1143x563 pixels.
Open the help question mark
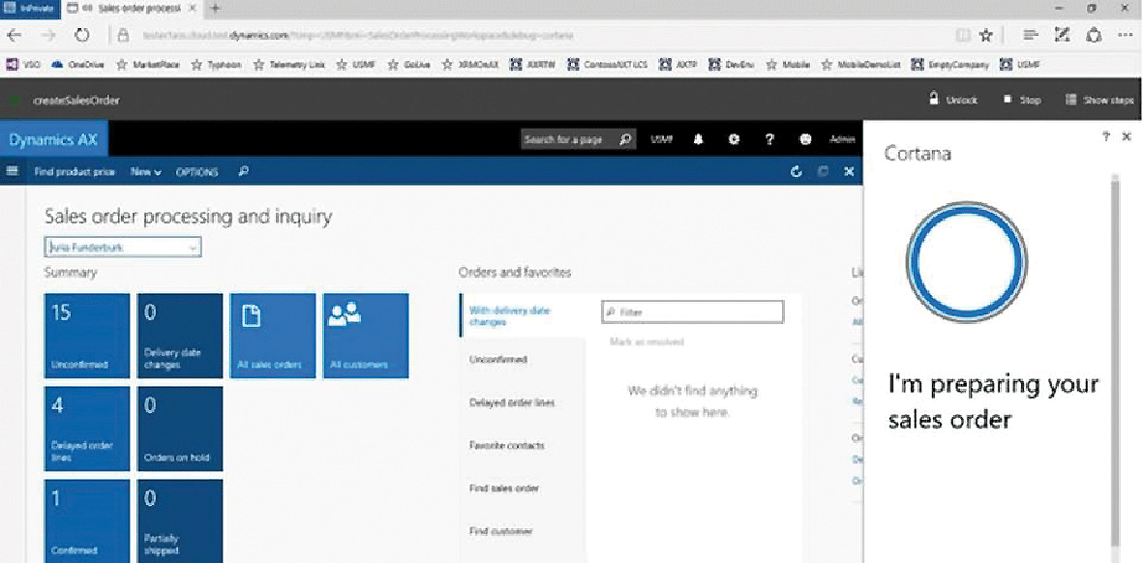(x=769, y=139)
